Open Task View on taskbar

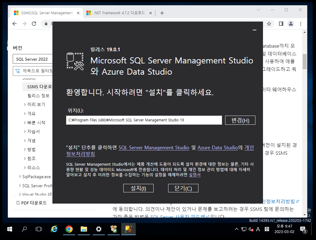coord(39,229)
